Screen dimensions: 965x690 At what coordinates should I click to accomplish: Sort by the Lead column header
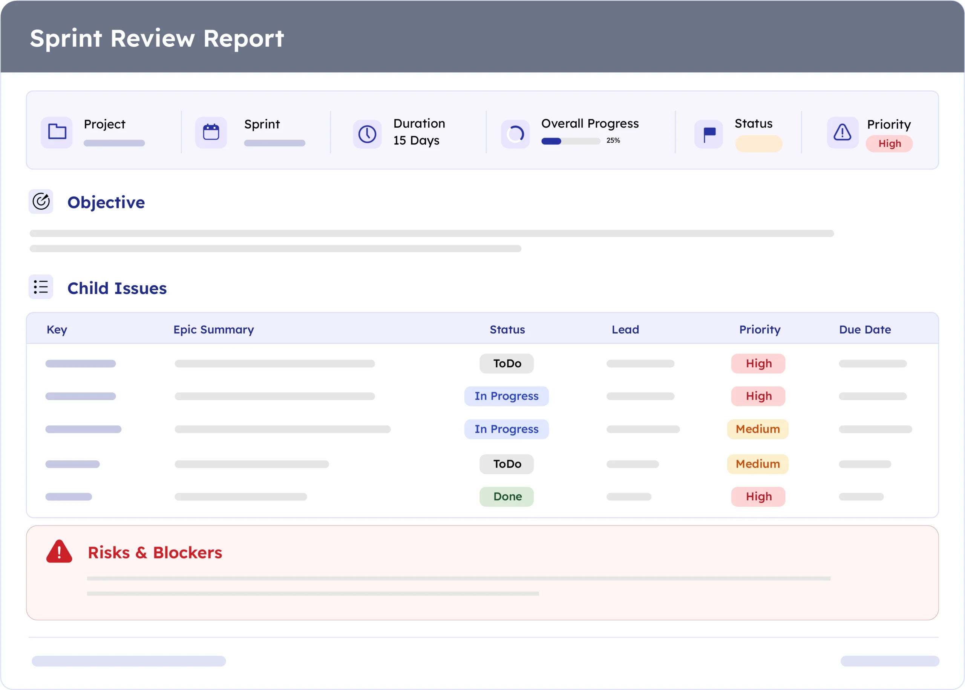point(625,329)
